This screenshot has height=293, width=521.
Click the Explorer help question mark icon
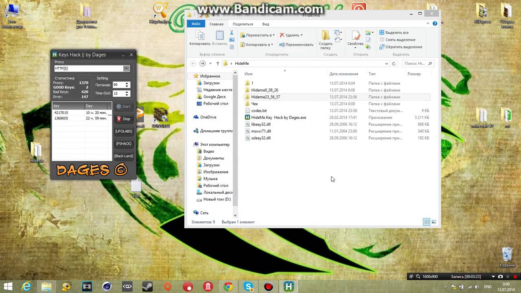436,24
